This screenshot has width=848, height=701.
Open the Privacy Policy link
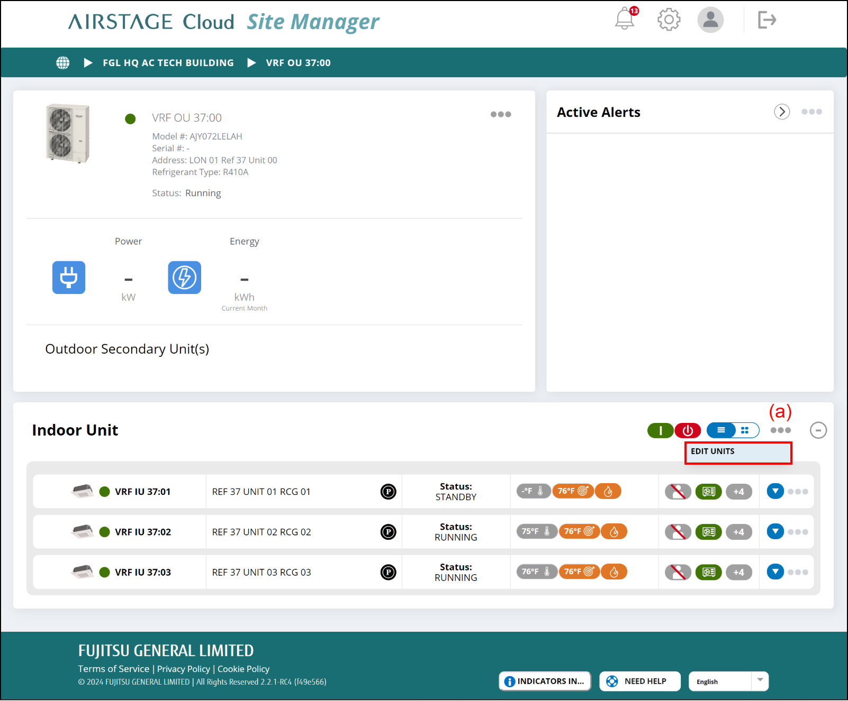pyautogui.click(x=183, y=669)
